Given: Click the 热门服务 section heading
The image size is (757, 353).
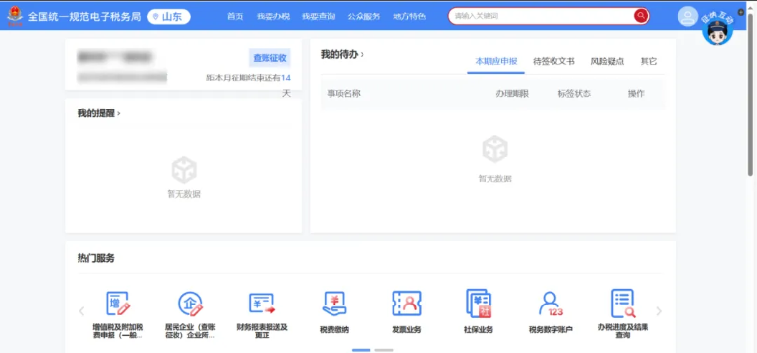Looking at the screenshot, I should click(x=96, y=258).
